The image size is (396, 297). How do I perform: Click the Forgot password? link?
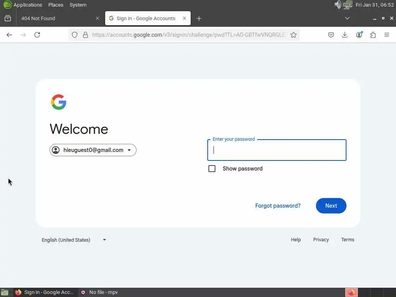(278, 206)
